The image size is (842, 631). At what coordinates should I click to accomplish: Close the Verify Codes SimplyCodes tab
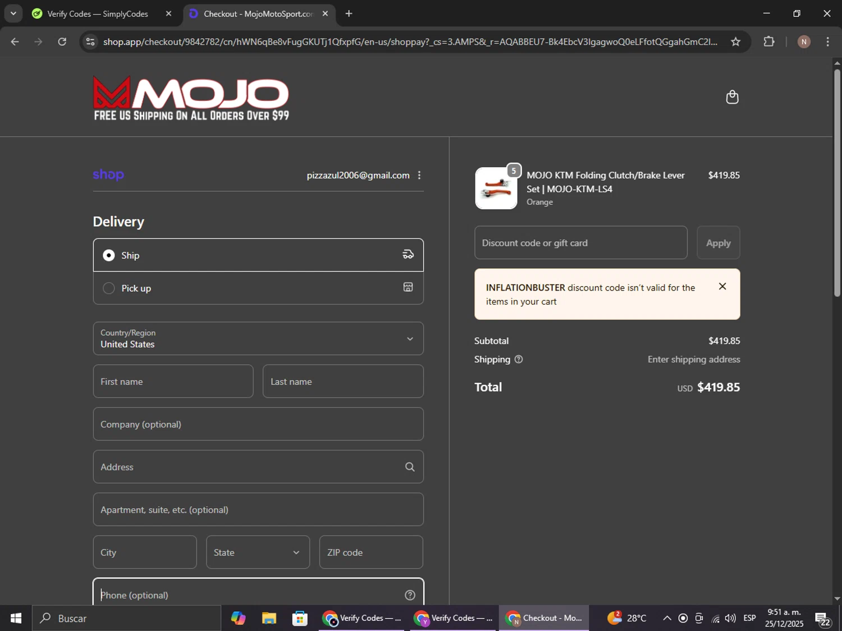click(168, 13)
